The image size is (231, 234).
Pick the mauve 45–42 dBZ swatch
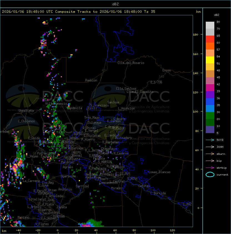point(210,81)
